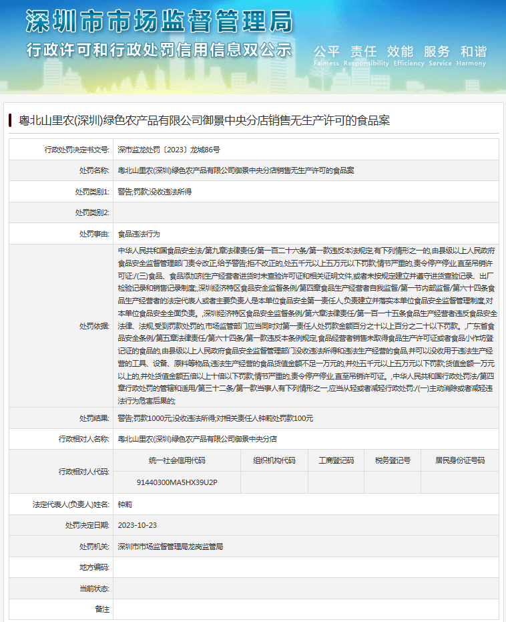The image size is (506, 622).
Task: Click the 居民身份证号码 column header
Action: click(460, 460)
